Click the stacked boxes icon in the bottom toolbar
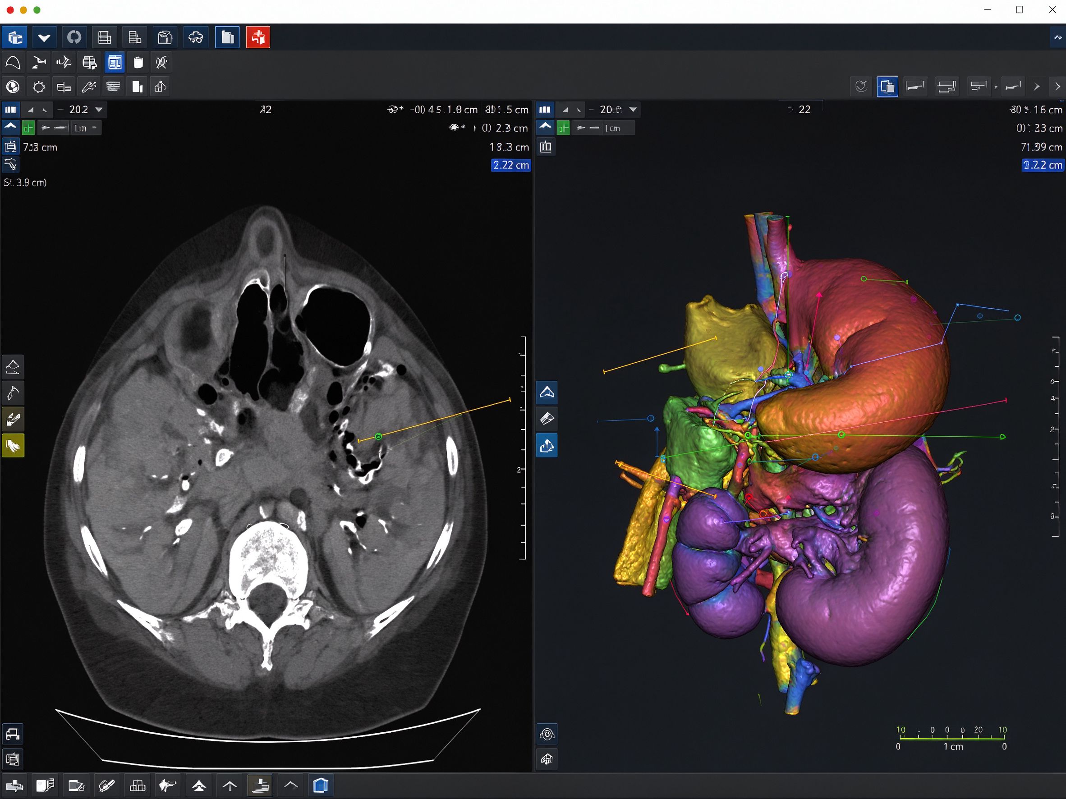Viewport: 1066px width, 799px height. point(138,786)
